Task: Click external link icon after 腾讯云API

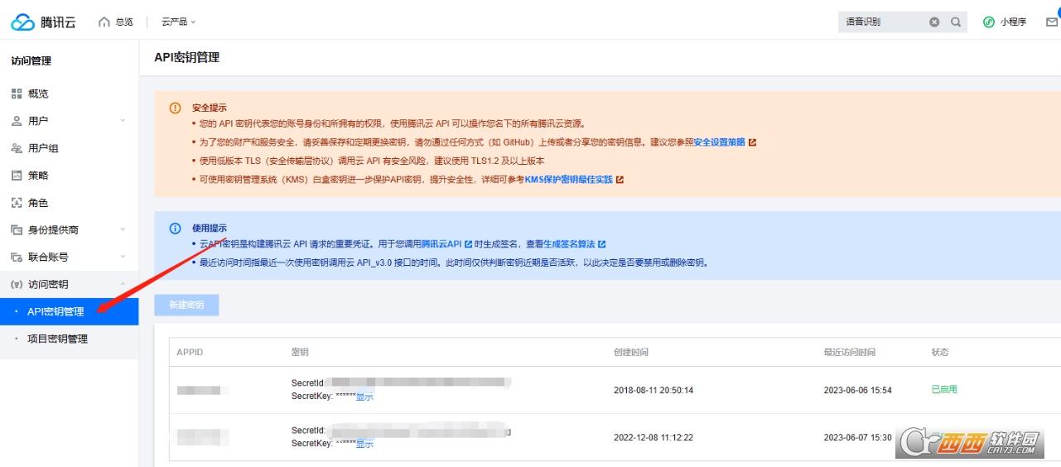Action: [469, 244]
